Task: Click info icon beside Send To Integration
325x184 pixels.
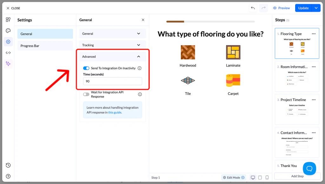Action: (140, 68)
